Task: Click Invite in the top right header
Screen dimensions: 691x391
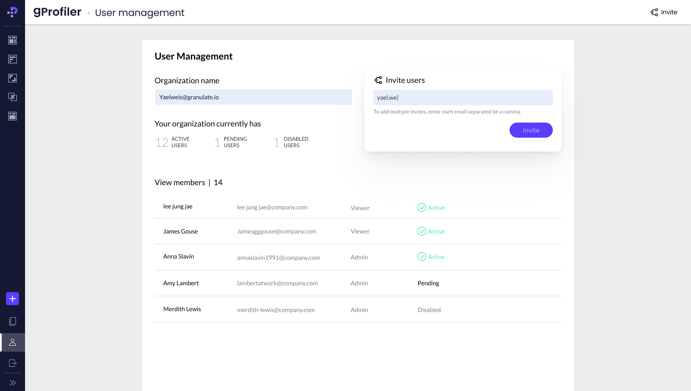Action: tap(664, 12)
